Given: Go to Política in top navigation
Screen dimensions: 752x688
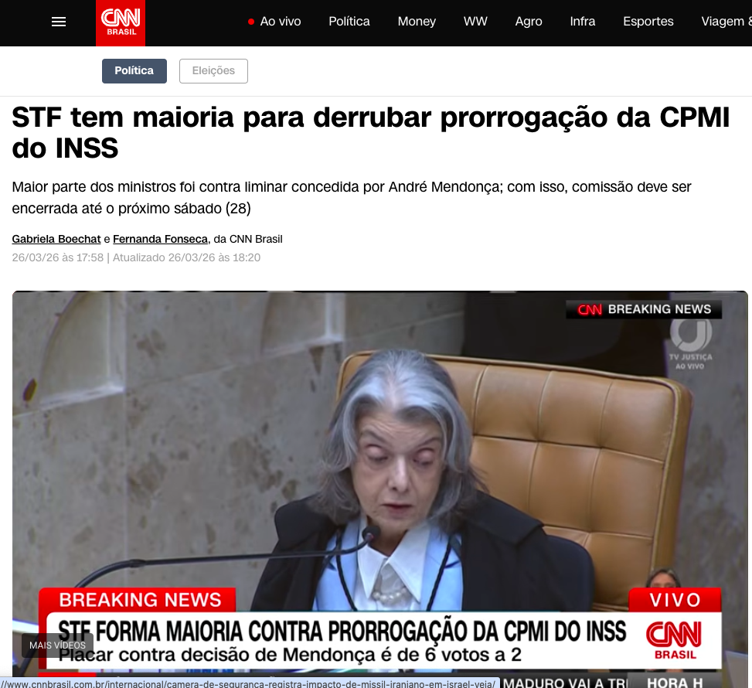Looking at the screenshot, I should (349, 22).
